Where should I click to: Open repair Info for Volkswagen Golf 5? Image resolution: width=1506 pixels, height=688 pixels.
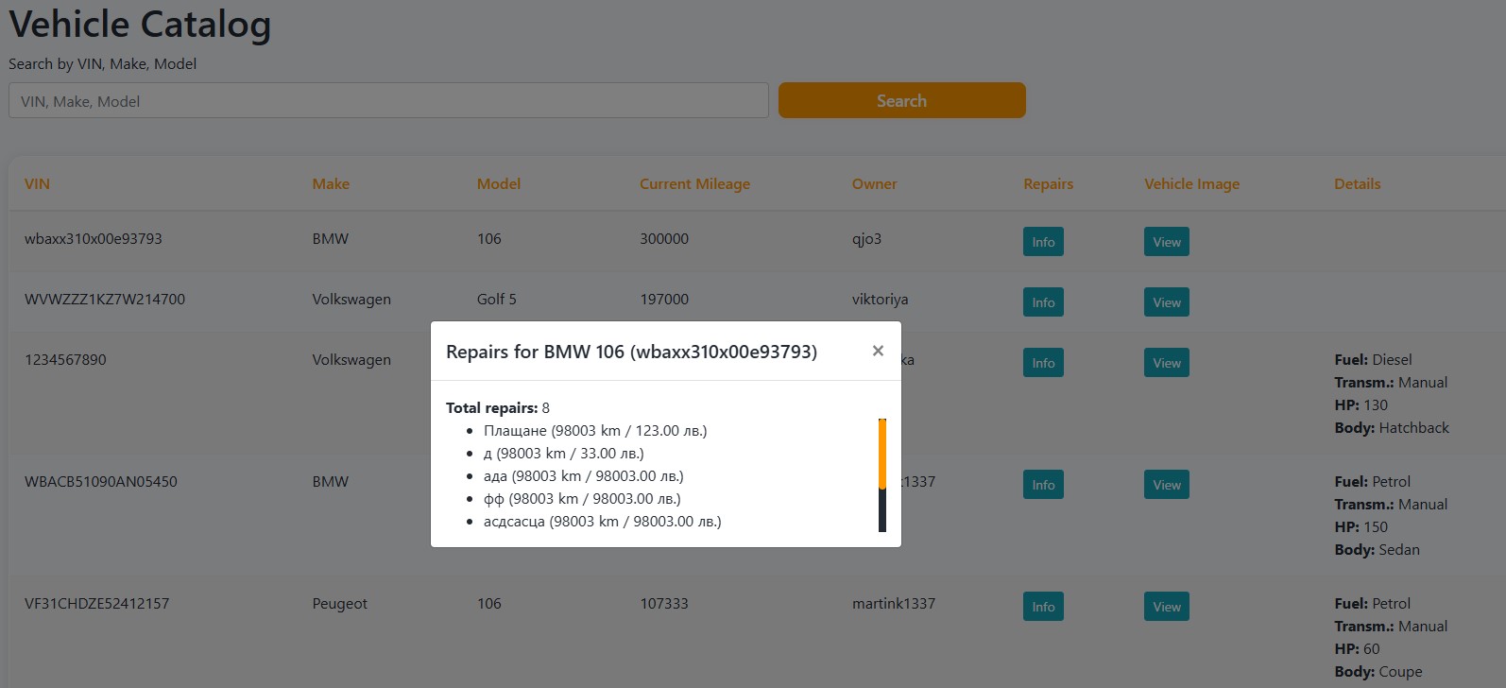coord(1043,302)
